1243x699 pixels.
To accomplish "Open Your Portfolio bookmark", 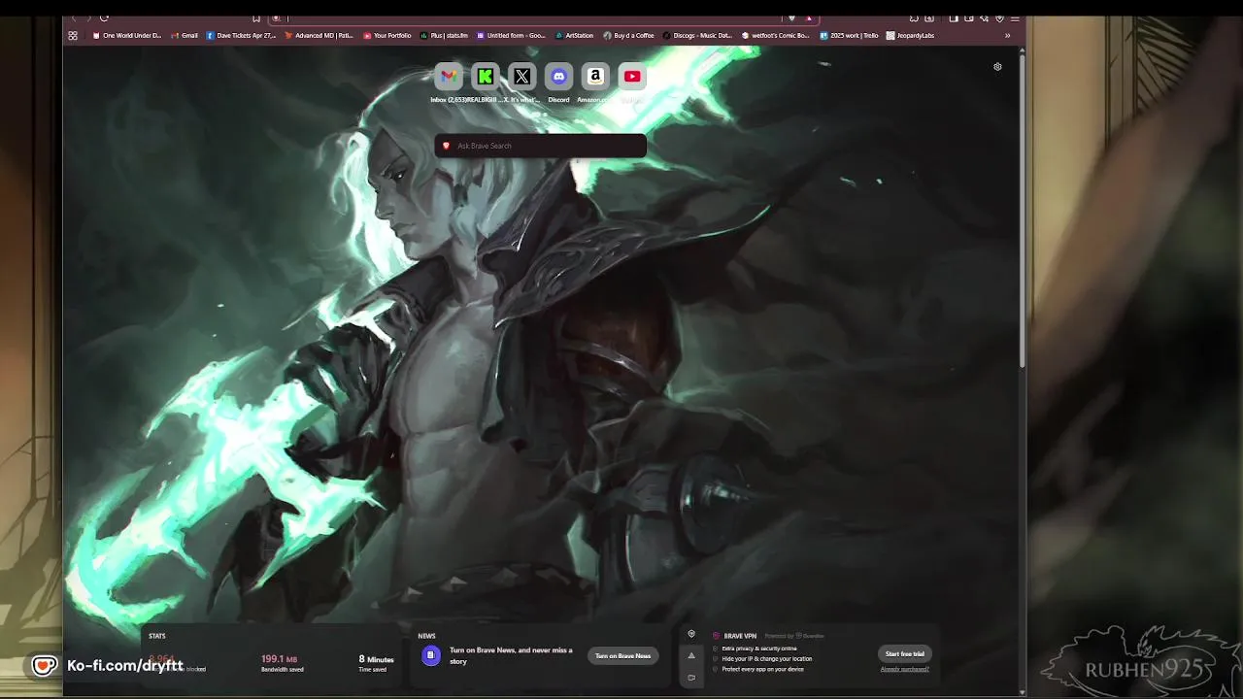I will [387, 36].
